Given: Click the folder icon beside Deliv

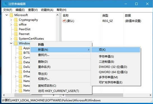Looking at the screenshot, I should (x=20, y=67).
